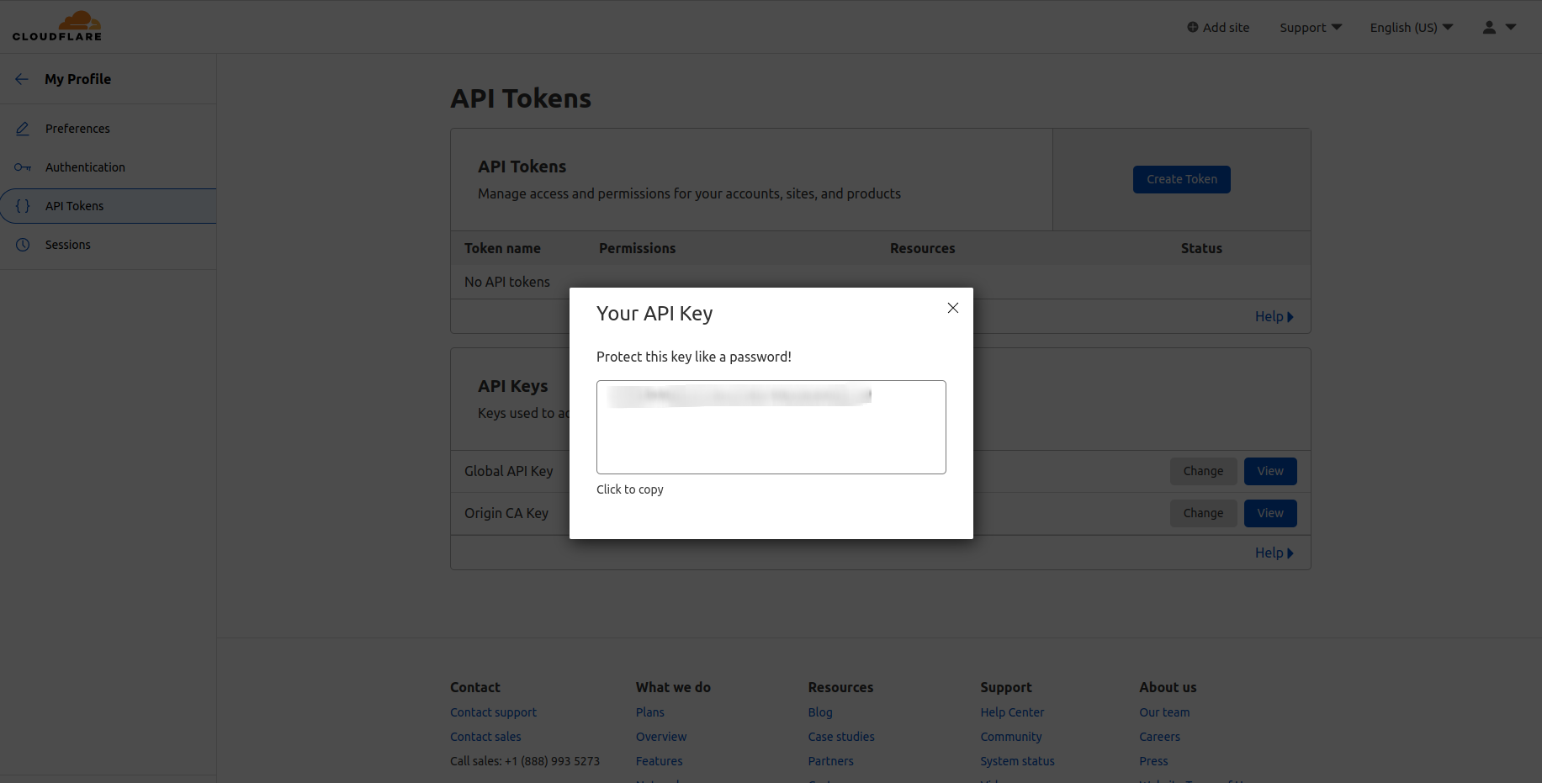
Task: Open the English (US) language dropdown
Action: tap(1411, 28)
